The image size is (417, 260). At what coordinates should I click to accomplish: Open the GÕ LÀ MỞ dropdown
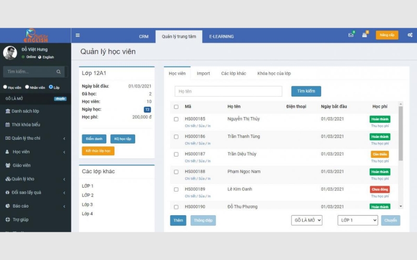tap(306, 220)
